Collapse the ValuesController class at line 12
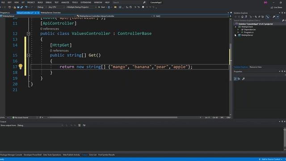286x161 pixels. (29, 34)
